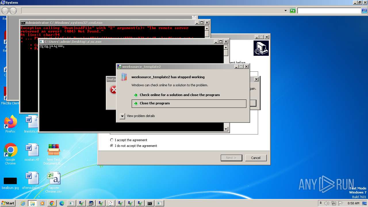
Task: Show hidden tray icons arrow
Action: [x=321, y=203]
